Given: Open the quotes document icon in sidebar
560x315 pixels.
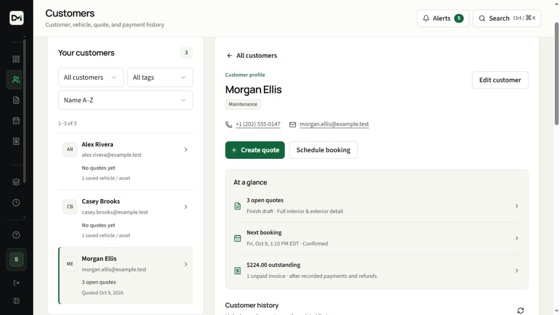Looking at the screenshot, I should [16, 100].
